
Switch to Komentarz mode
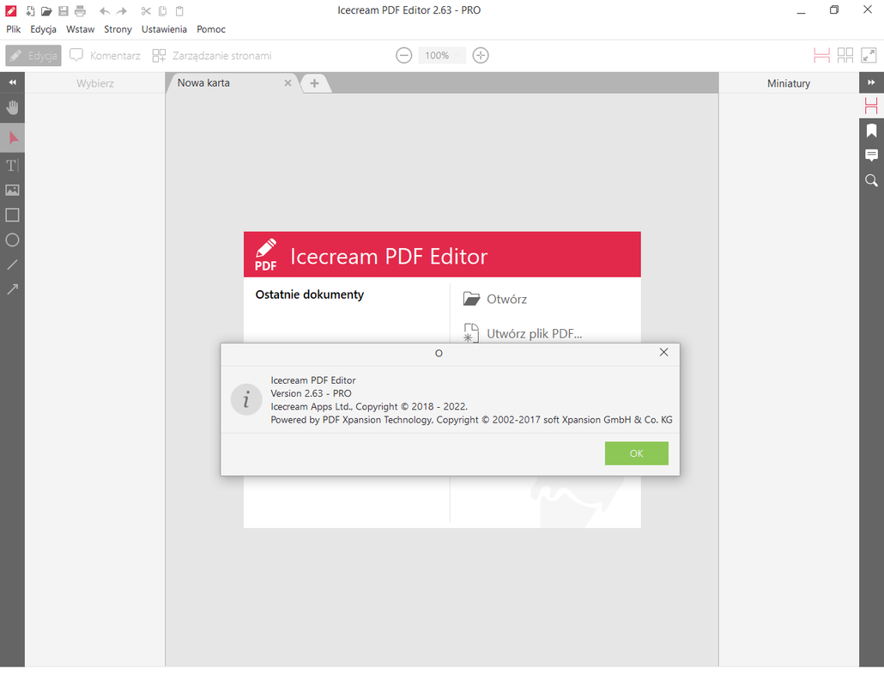(105, 55)
